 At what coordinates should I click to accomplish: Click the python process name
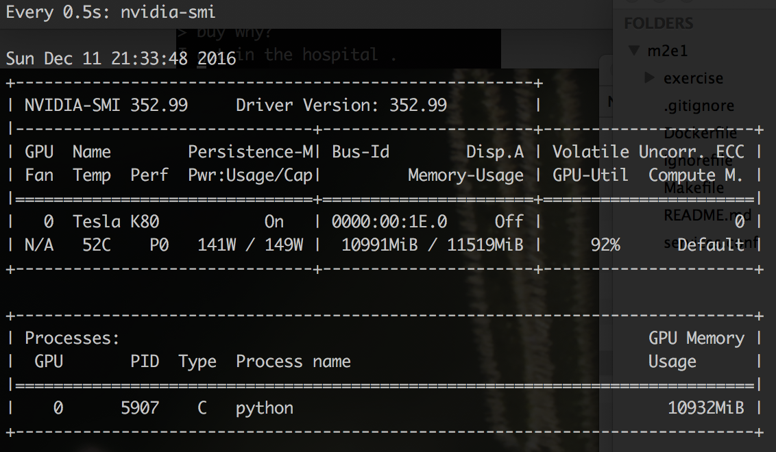click(x=264, y=408)
